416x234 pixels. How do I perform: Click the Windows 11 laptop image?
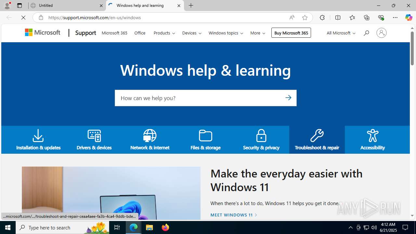point(111,193)
